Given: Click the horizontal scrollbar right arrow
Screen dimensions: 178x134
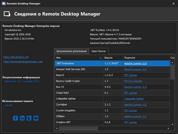Looking at the screenshot, I should tap(168, 128).
